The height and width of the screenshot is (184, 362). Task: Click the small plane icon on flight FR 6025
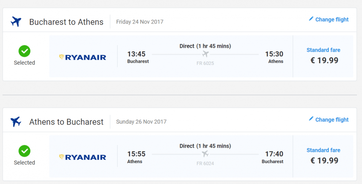tap(206, 54)
